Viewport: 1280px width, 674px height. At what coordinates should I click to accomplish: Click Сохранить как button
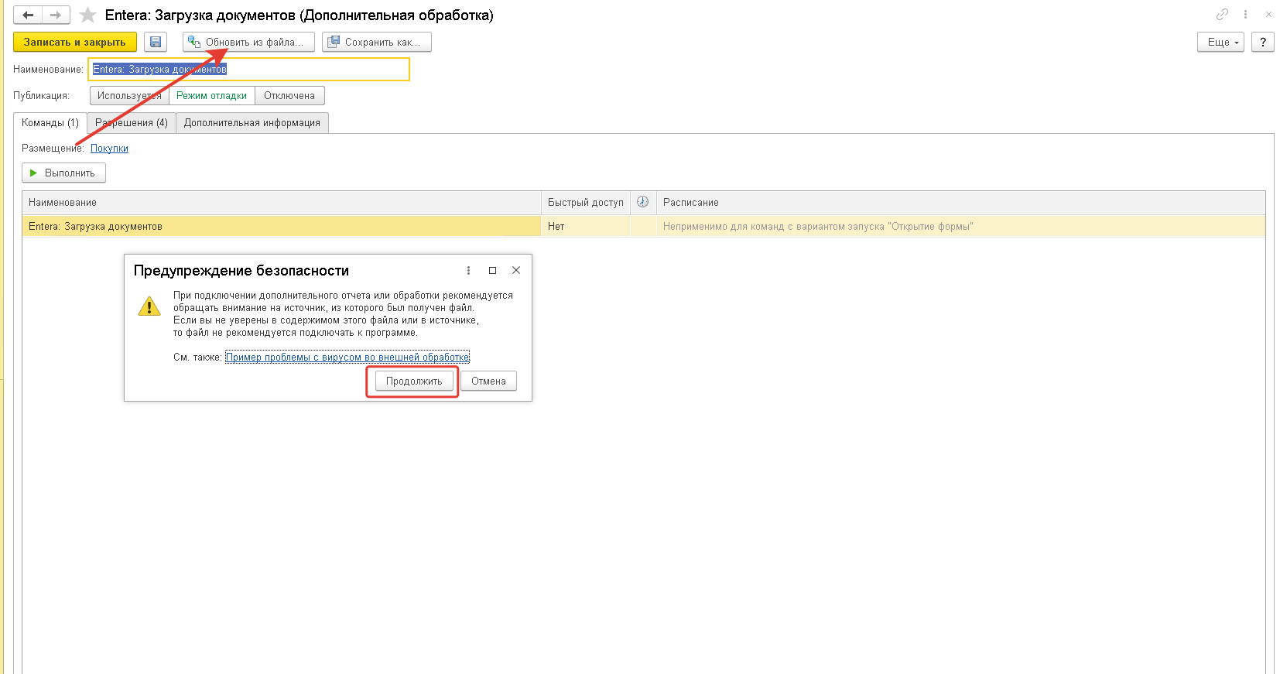[x=377, y=42]
